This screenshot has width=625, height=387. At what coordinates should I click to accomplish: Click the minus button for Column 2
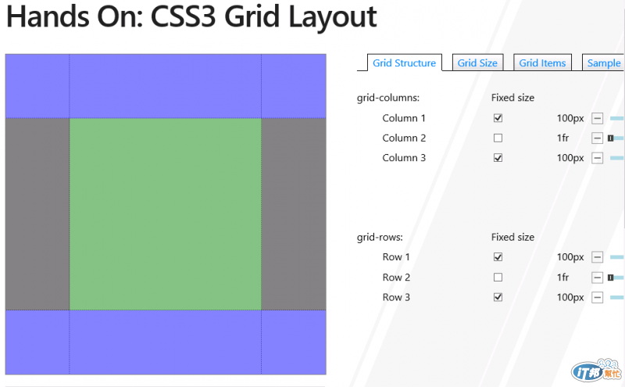(x=597, y=138)
